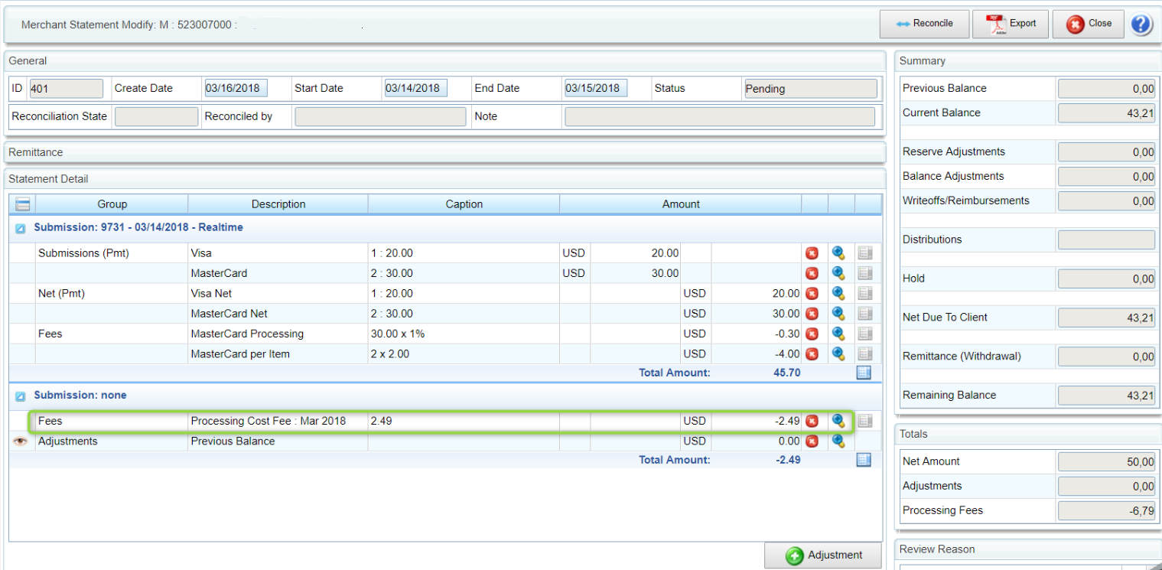View details of Visa submission row
Screen dimensions: 1162x570
pyautogui.click(x=838, y=253)
